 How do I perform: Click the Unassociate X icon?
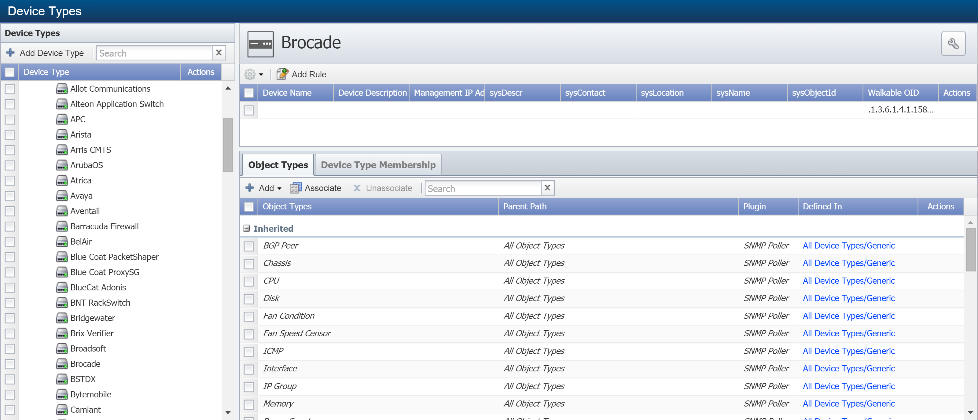point(357,188)
